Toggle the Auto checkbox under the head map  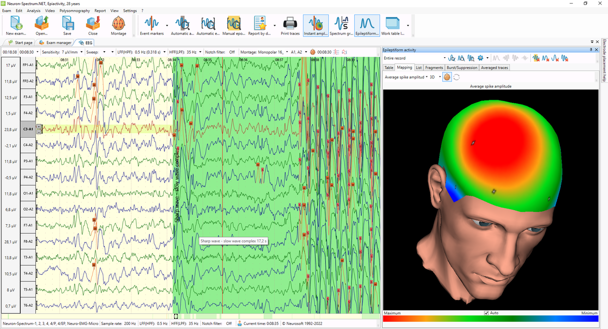(x=486, y=313)
